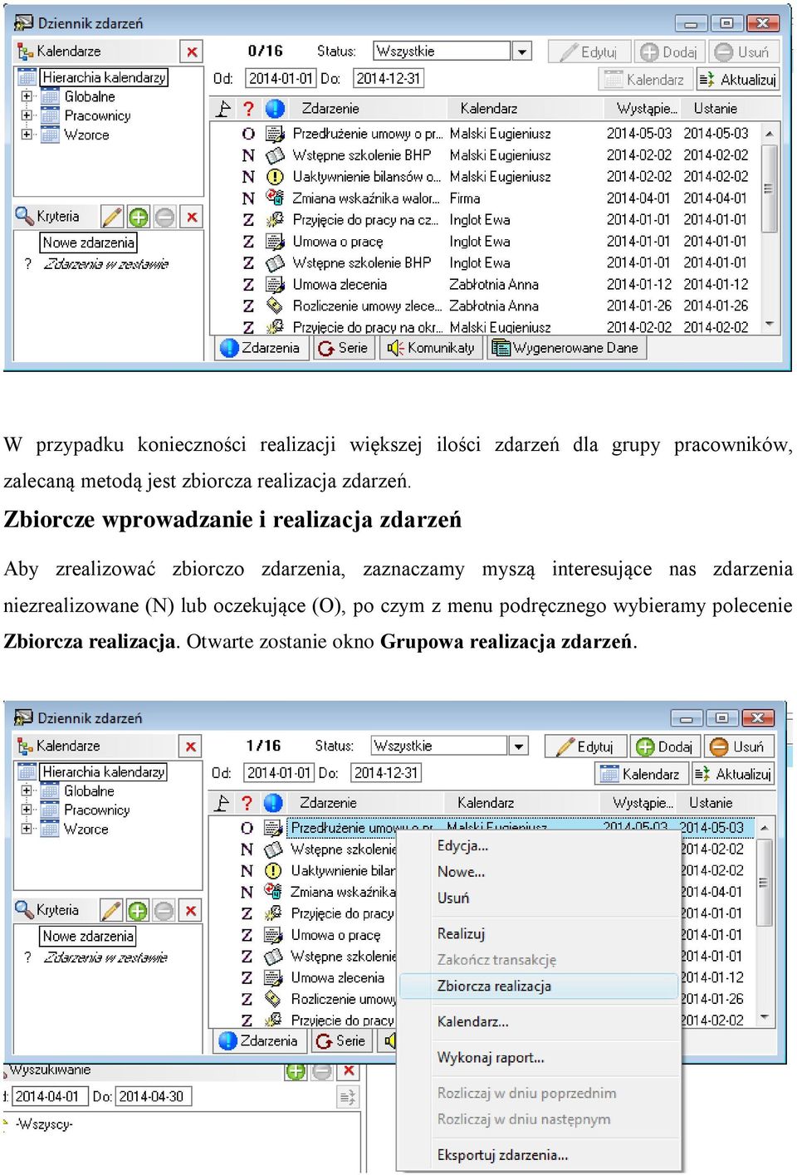Expand the Wzorce node in the 0/16 window
The image size is (797, 1175).
point(27,135)
